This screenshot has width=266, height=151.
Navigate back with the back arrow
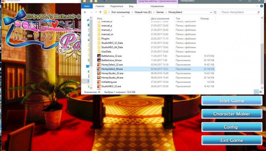(85, 12)
